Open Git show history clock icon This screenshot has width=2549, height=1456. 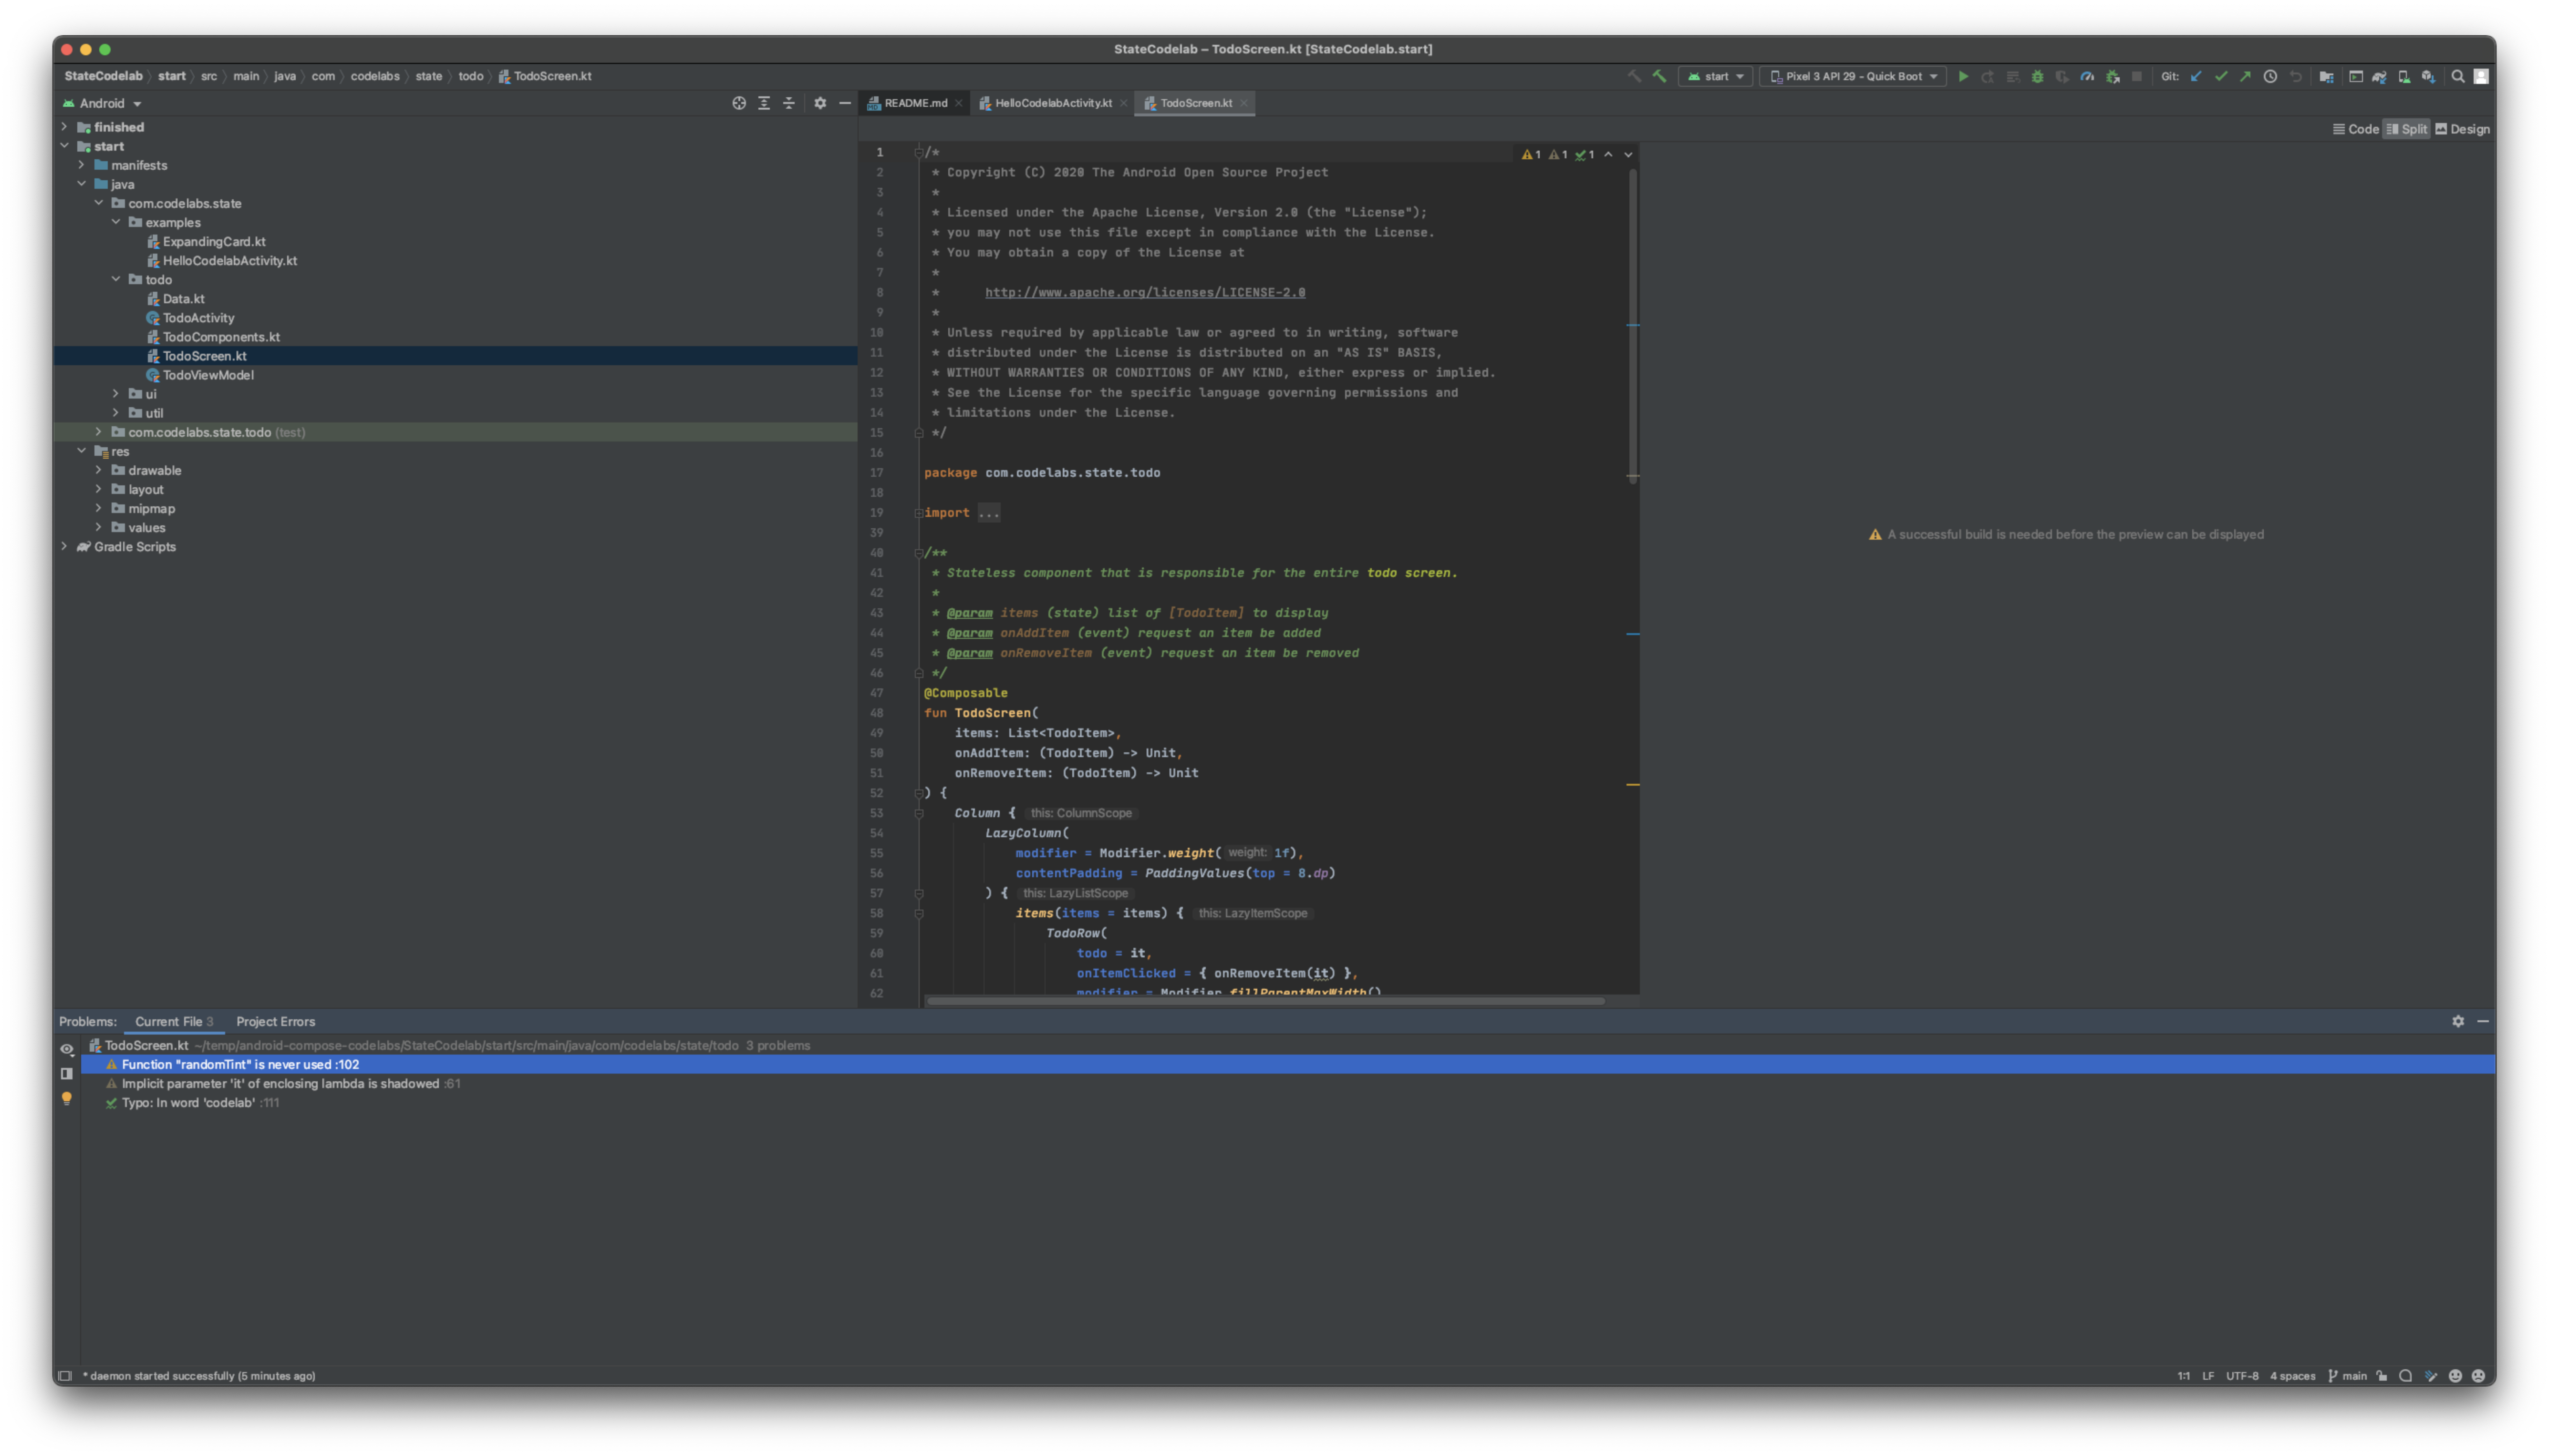(2270, 76)
